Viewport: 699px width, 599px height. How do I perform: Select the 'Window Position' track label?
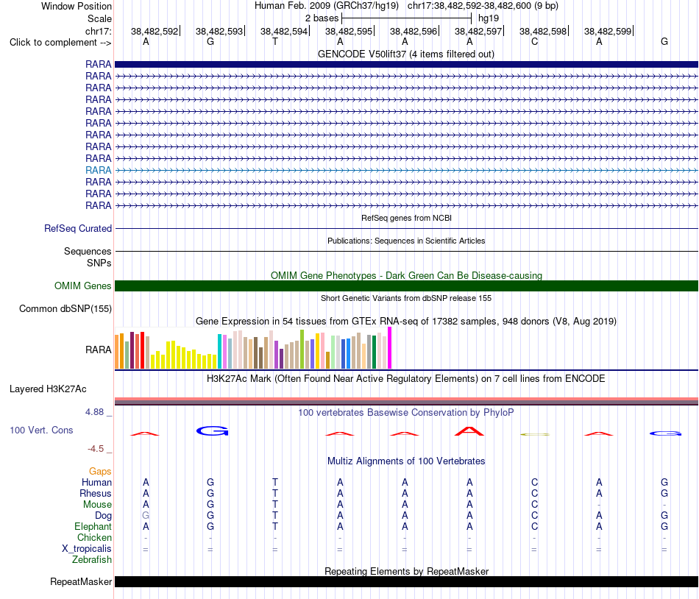(x=77, y=6)
